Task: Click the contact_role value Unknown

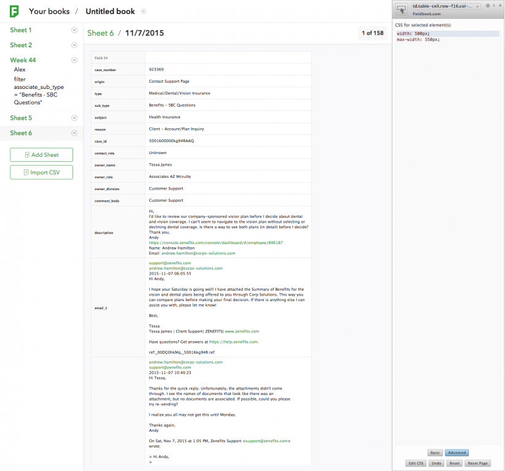Action: [x=158, y=153]
